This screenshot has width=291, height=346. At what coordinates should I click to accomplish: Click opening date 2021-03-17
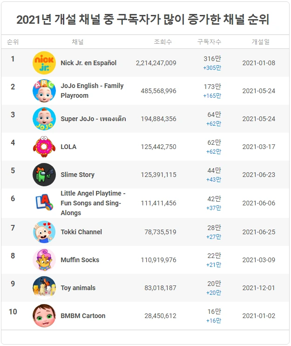coord(259,147)
